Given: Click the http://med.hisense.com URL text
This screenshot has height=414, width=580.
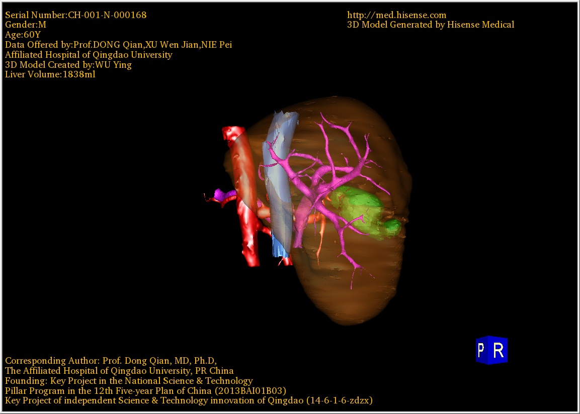Looking at the screenshot, I should coord(396,15).
